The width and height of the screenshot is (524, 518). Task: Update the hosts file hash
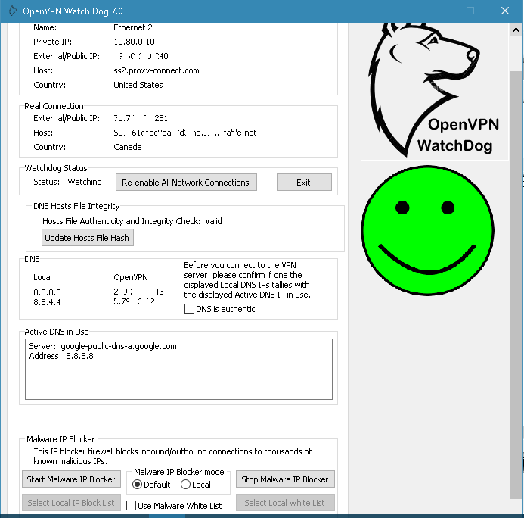pos(88,238)
